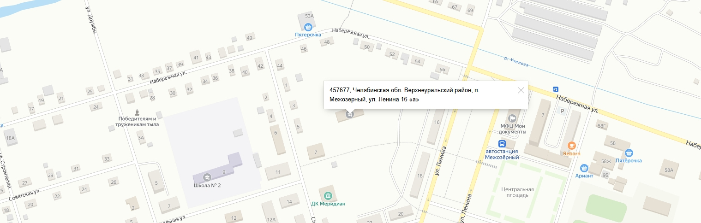Image resolution: width=701 pixels, height=223 pixels.
Task: Select building number 18 on ул. Ленина
Action: coord(419,176)
